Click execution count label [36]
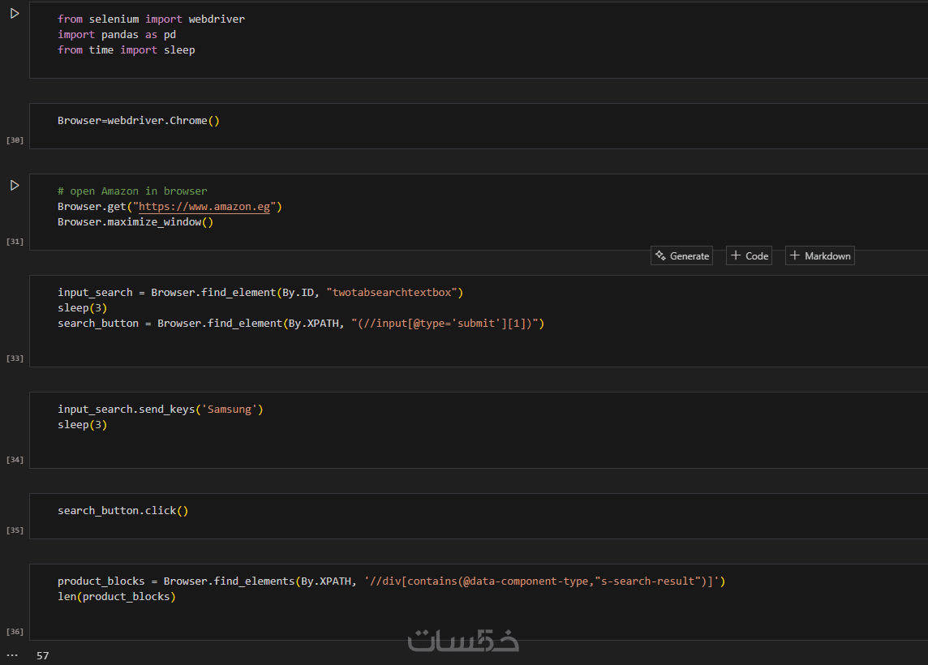This screenshot has width=928, height=665. [15, 632]
